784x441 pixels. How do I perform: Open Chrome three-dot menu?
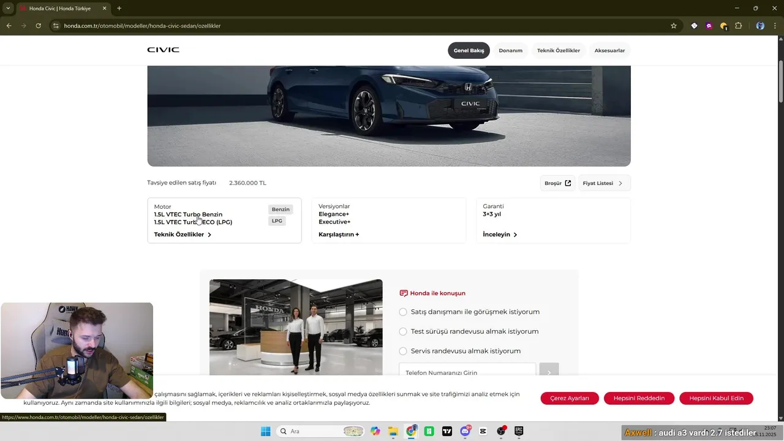tap(775, 26)
